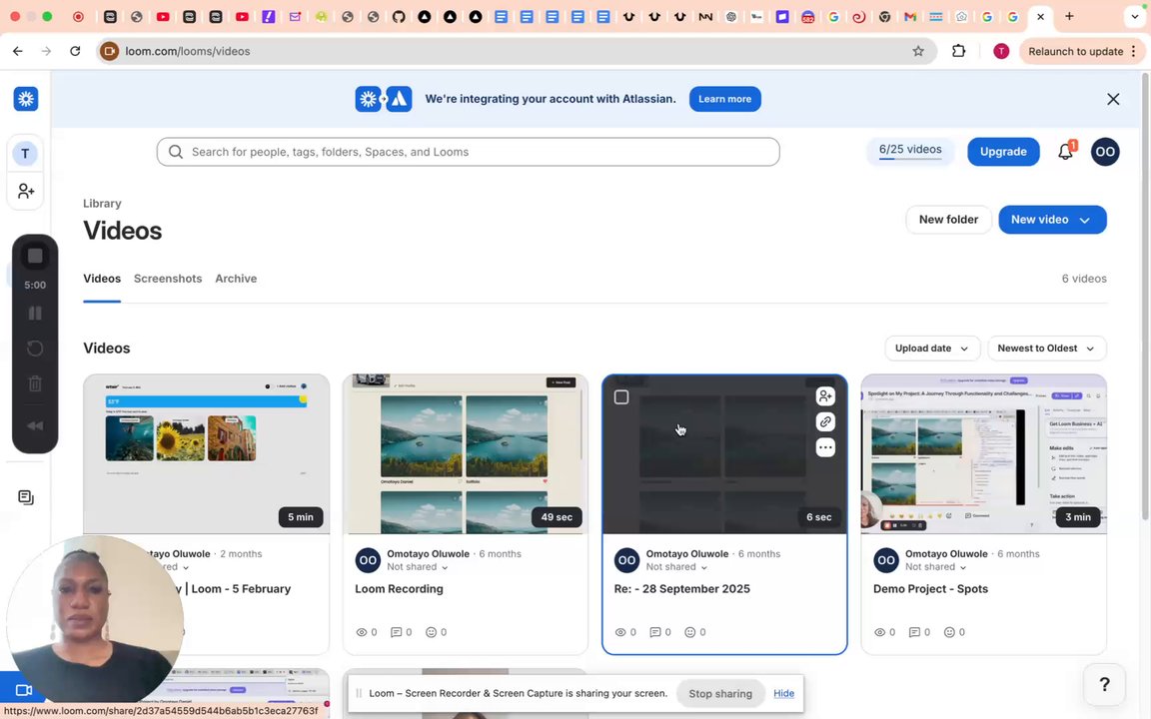Open invite teammates icon in sidebar
Screen dimensions: 1151x719
coord(26,191)
